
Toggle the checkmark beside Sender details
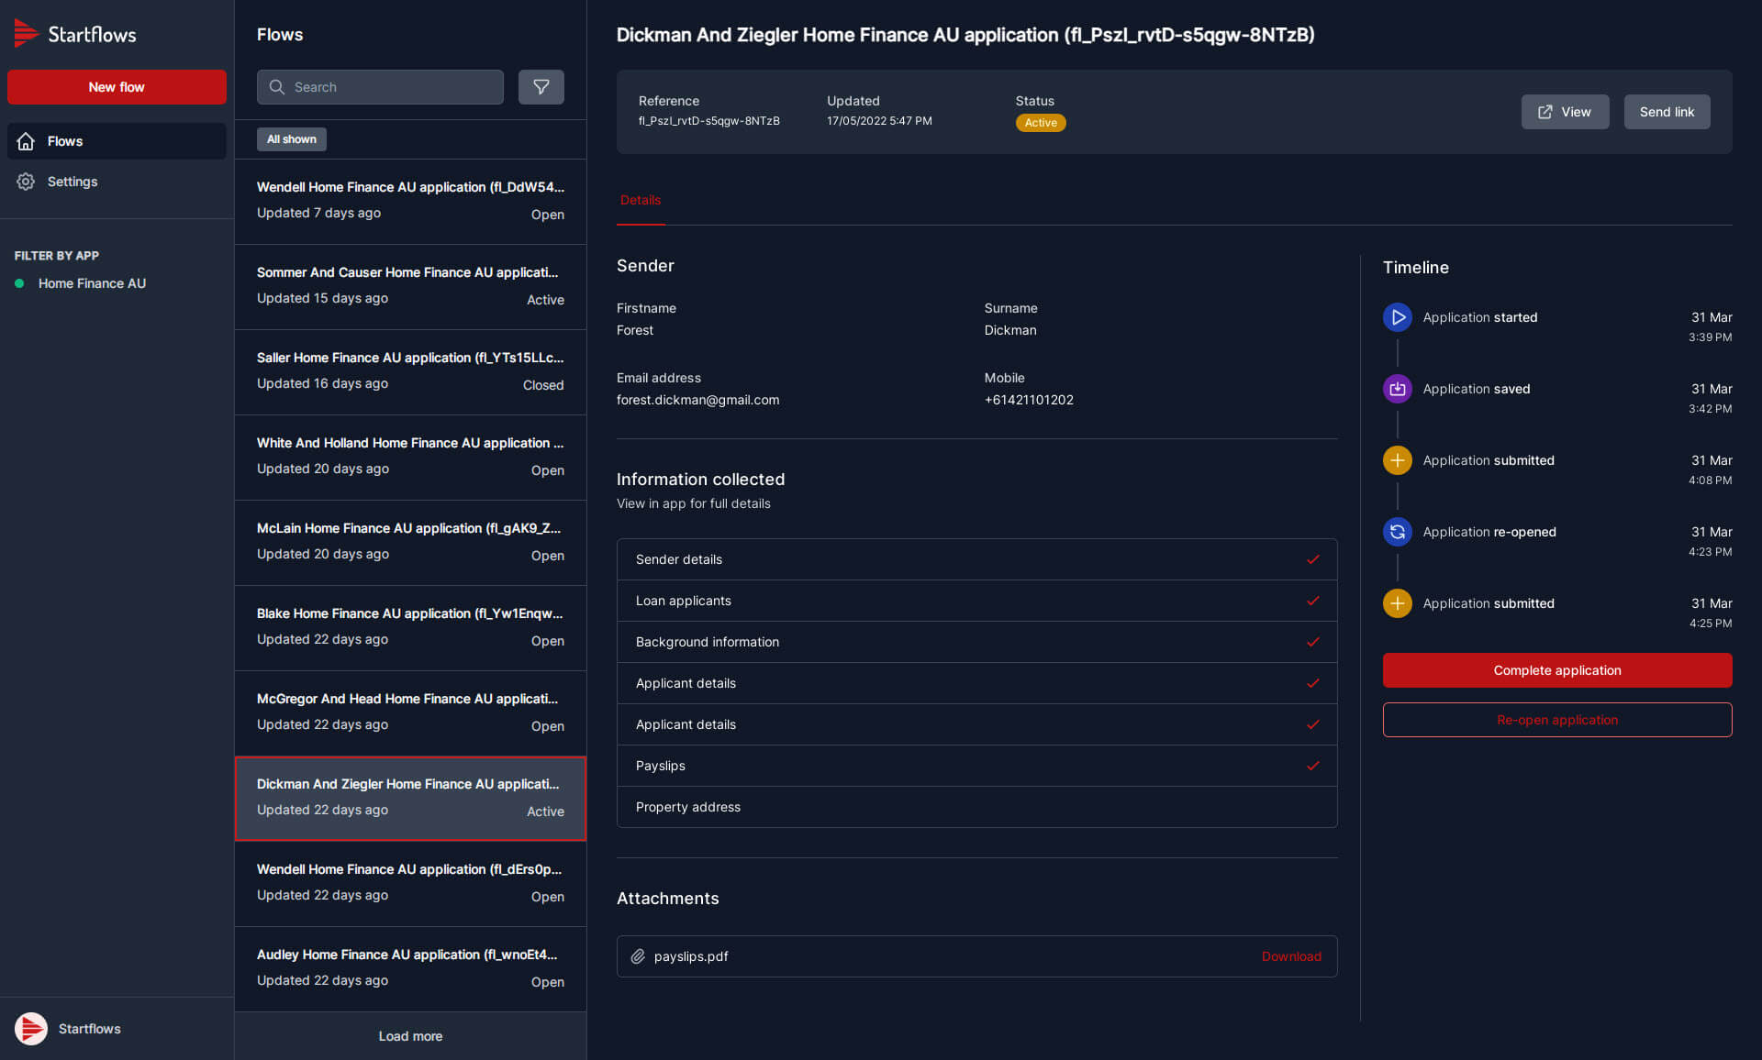(x=1313, y=559)
